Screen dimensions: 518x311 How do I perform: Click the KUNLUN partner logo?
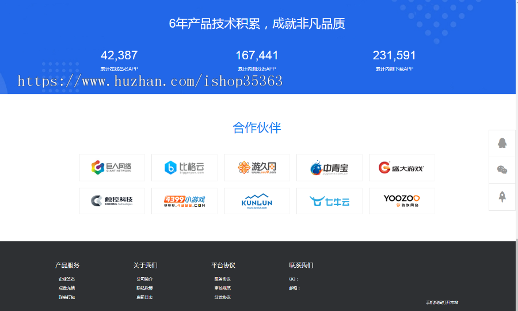point(257,201)
